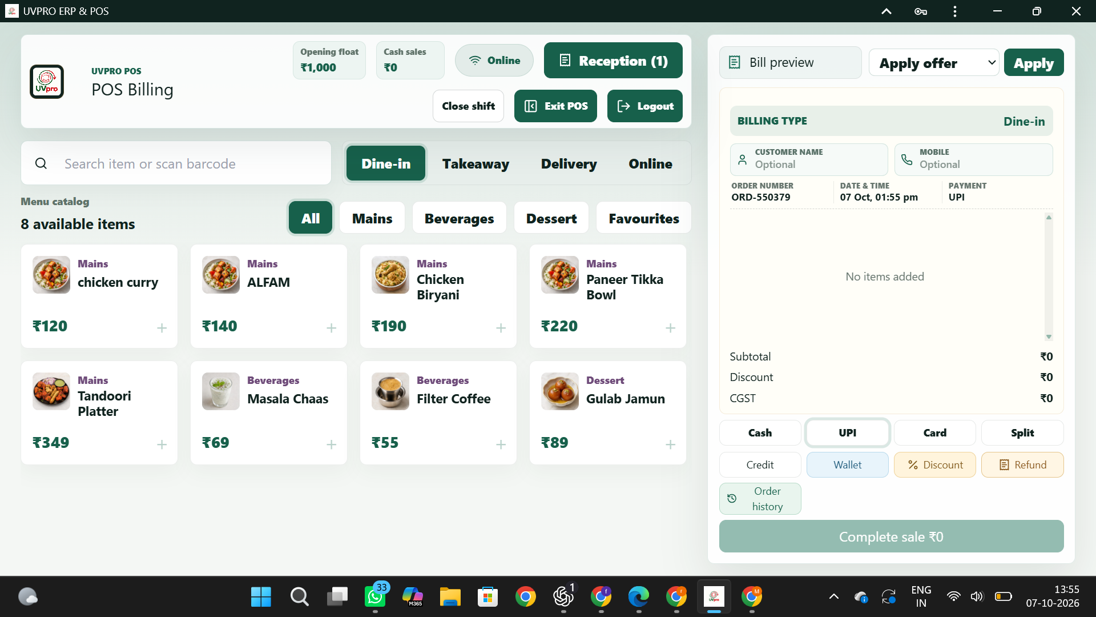The width and height of the screenshot is (1096, 617).
Task: Add Masala Chaas via plus icon
Action: pos(331,444)
